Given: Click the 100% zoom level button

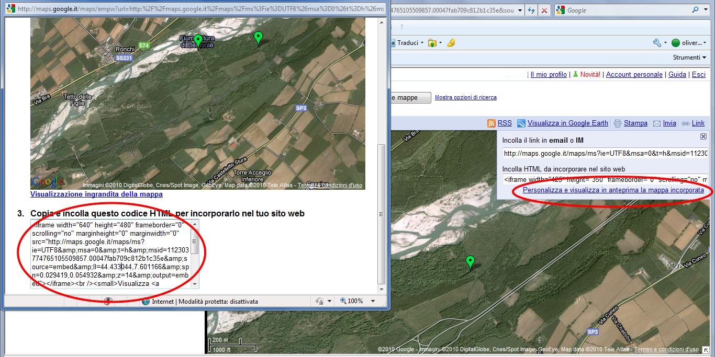Looking at the screenshot, I should pyautogui.click(x=352, y=301).
